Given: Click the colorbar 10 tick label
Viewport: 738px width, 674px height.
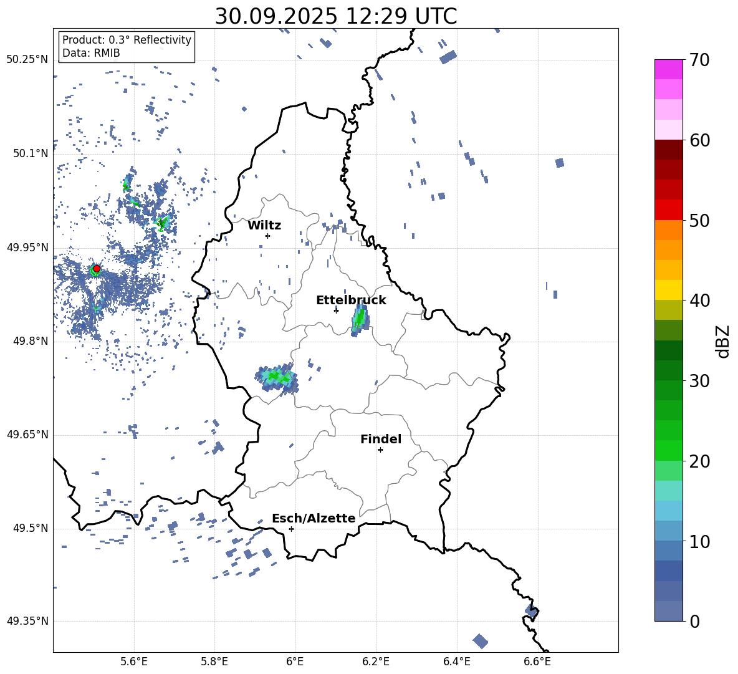Looking at the screenshot, I should 700,541.
